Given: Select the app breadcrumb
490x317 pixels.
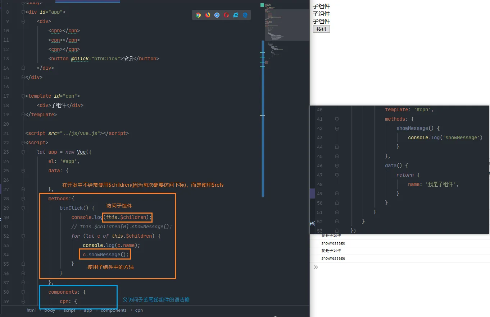Looking at the screenshot, I should click(x=88, y=310).
